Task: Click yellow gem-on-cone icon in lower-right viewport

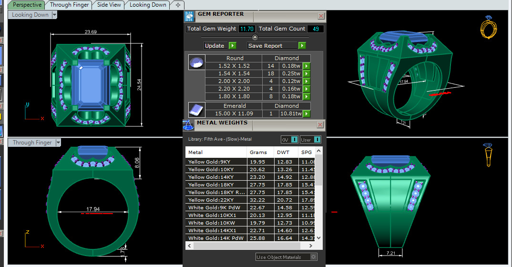Action: (488, 155)
